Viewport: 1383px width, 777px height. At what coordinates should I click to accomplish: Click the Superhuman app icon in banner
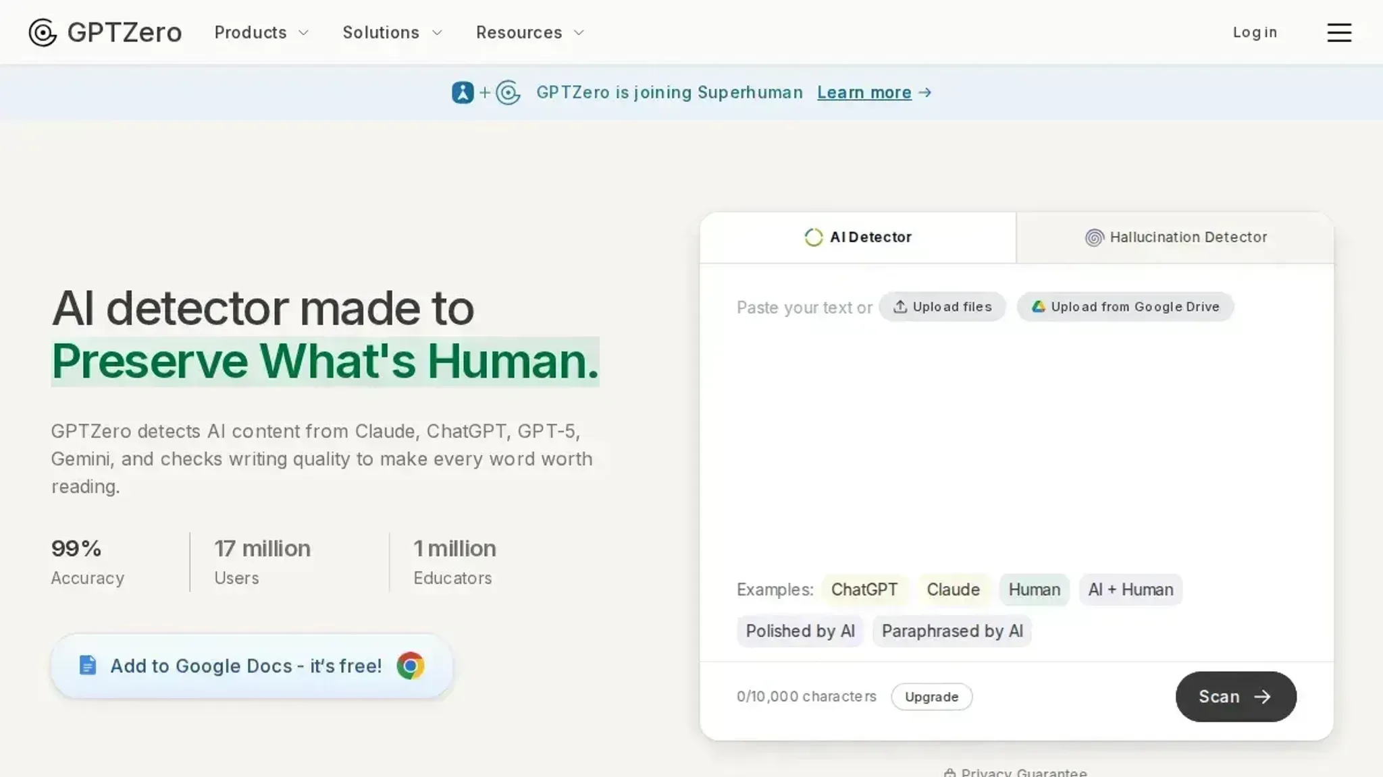463,92
